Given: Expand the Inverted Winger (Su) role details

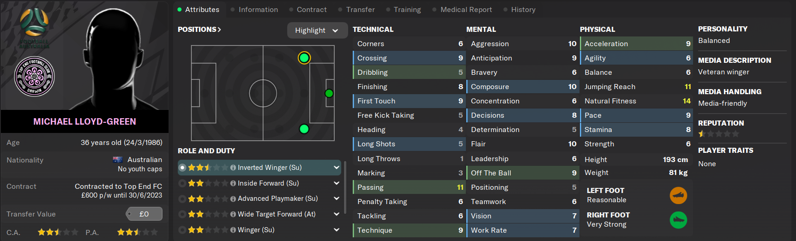Looking at the screenshot, I should pyautogui.click(x=337, y=168).
